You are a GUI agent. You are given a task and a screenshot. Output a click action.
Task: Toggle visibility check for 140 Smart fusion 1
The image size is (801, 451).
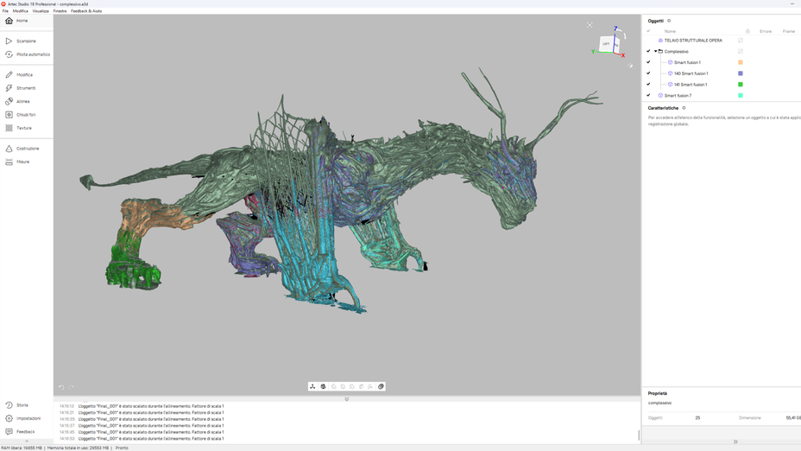coord(648,73)
